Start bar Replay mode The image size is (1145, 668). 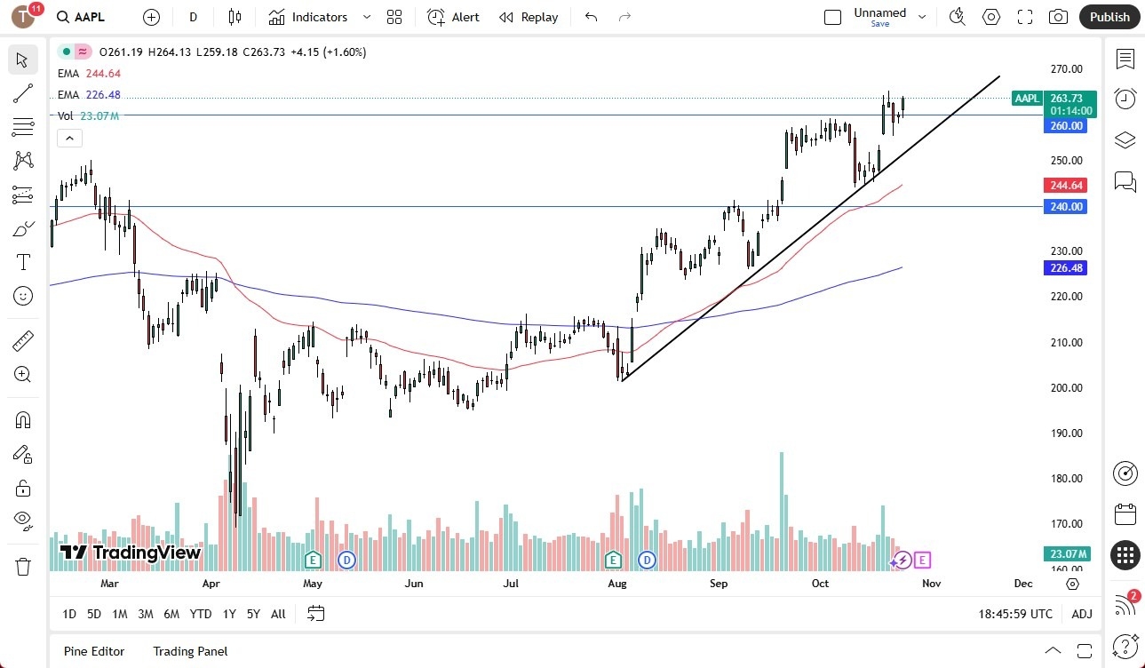529,17
